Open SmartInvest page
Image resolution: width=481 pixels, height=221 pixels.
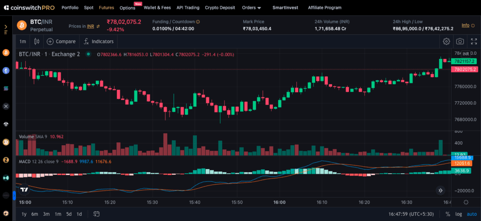[x=285, y=7]
